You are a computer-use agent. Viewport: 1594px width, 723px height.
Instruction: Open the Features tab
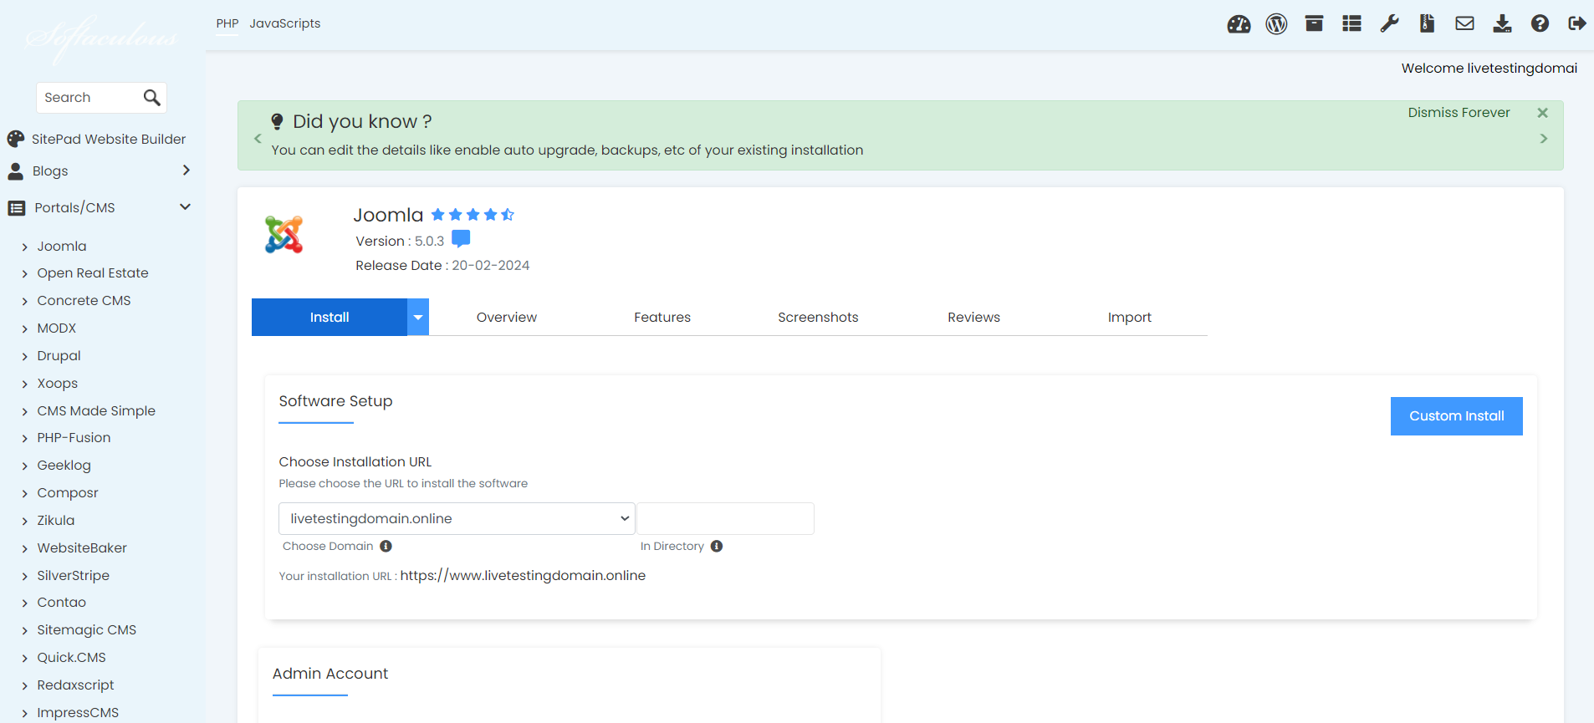pos(662,318)
